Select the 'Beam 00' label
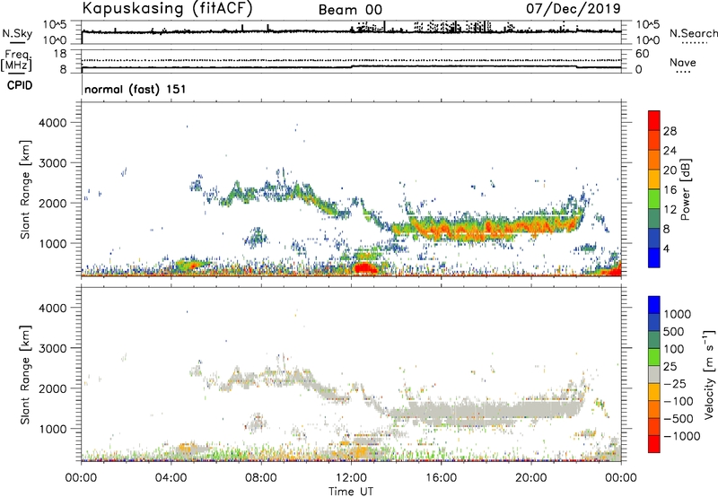This screenshot has width=718, height=497. [350, 10]
